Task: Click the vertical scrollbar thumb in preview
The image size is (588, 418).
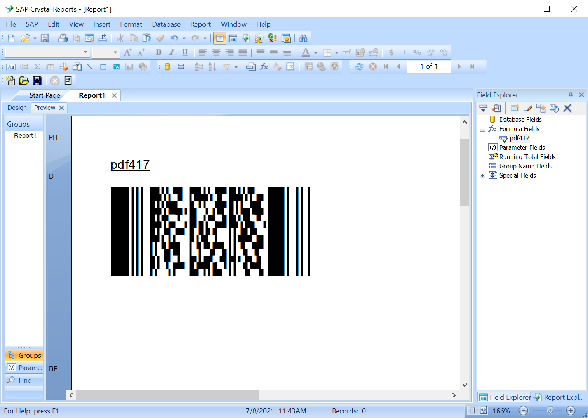Action: tap(464, 172)
